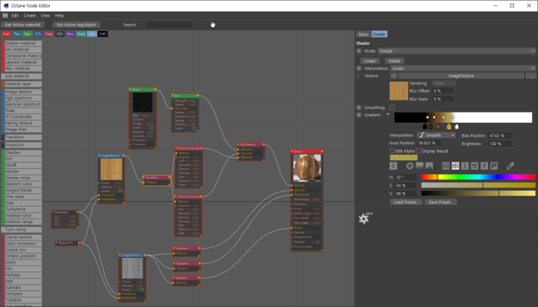Select the color mixer mode icon
The width and height of the screenshot is (538, 307).
click(x=474, y=166)
